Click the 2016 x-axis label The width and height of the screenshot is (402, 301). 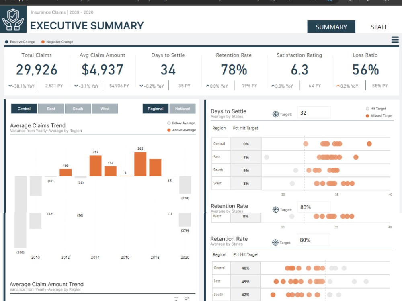point(125,257)
